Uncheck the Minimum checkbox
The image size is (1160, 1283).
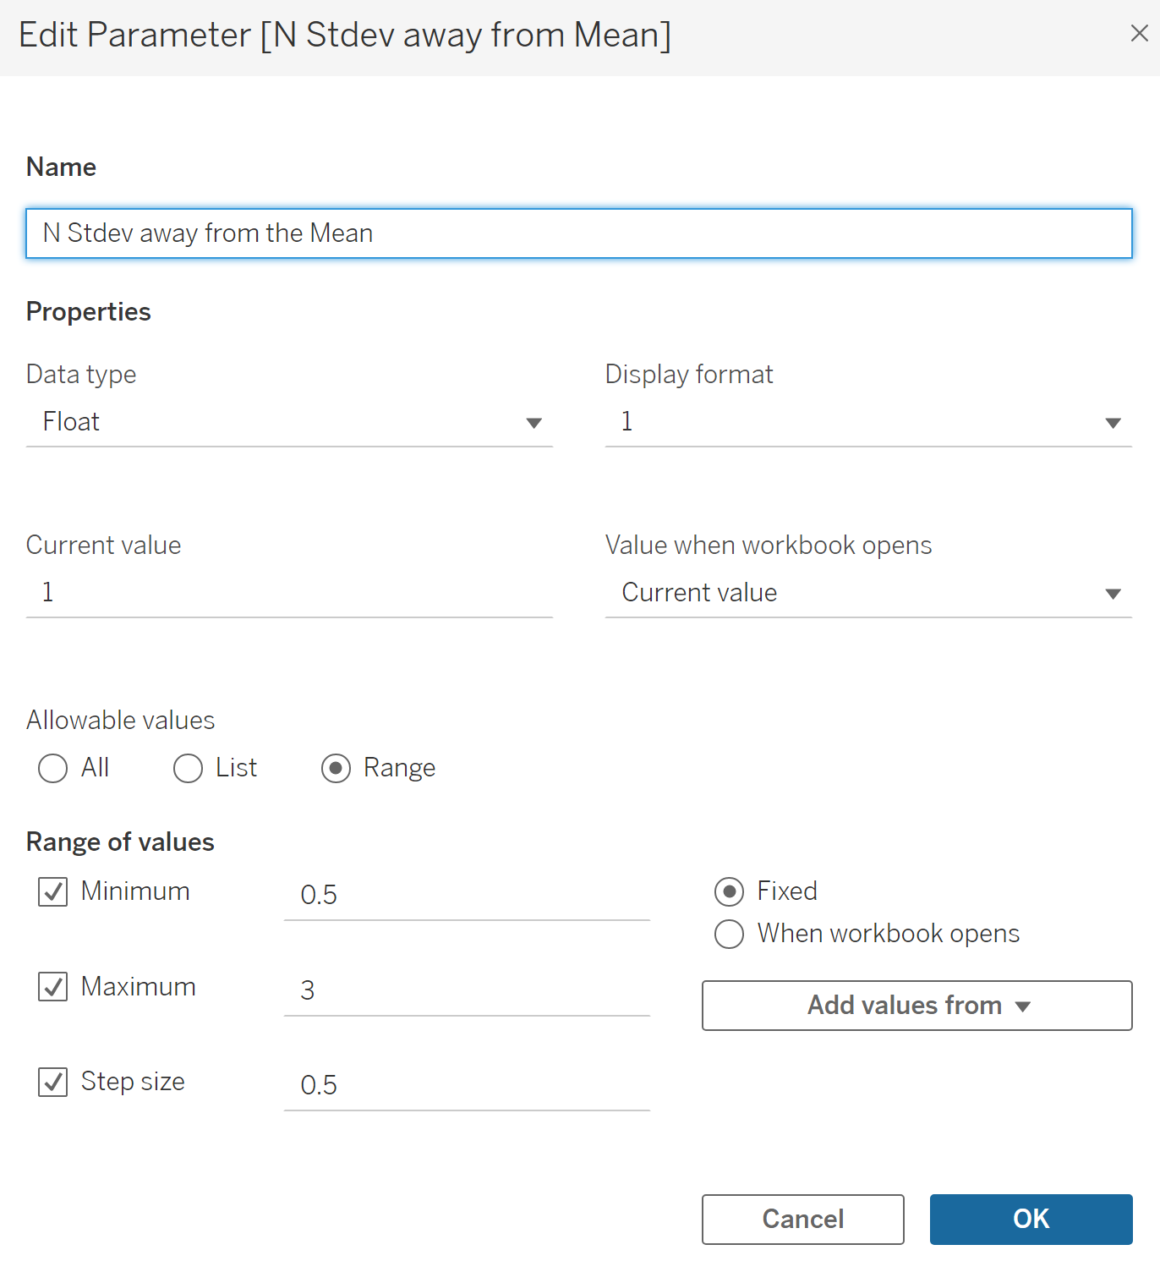pyautogui.click(x=53, y=891)
